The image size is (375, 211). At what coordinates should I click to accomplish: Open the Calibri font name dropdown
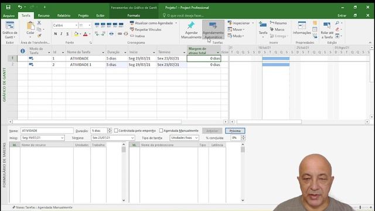pyautogui.click(x=76, y=25)
